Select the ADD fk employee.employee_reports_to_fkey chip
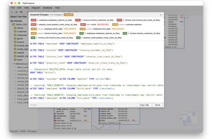Screen dimensions: 212x139 click(x=100, y=33)
